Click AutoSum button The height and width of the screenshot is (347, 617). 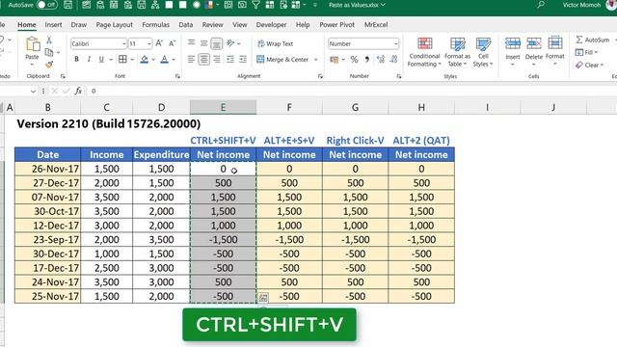click(x=593, y=40)
